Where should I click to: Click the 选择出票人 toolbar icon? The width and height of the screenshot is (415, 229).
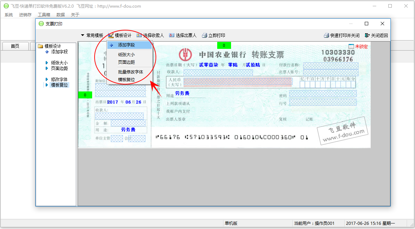pos(171,35)
